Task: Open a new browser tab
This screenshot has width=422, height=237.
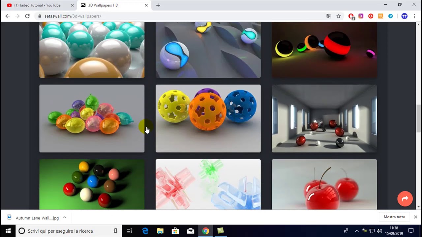Action: [x=158, y=5]
